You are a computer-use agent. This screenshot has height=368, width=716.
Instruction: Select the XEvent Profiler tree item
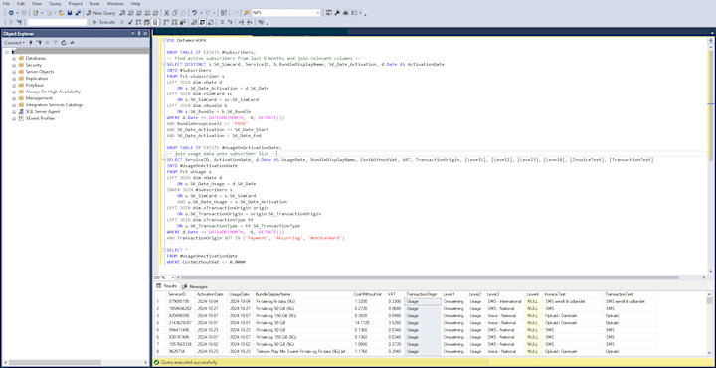(40, 118)
